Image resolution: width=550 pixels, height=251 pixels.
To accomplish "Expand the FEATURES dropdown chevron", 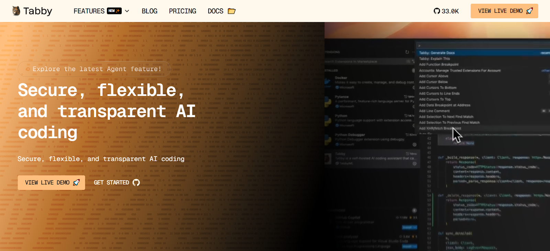I will pos(127,11).
